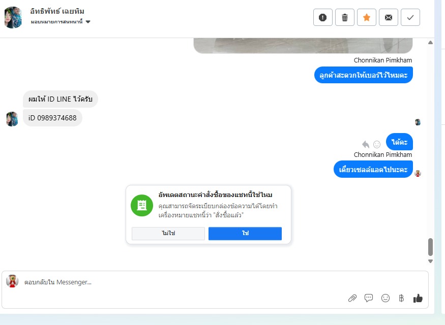Delete conversation using trash icon
Viewport: 445px width, 325px height.
[x=344, y=18]
